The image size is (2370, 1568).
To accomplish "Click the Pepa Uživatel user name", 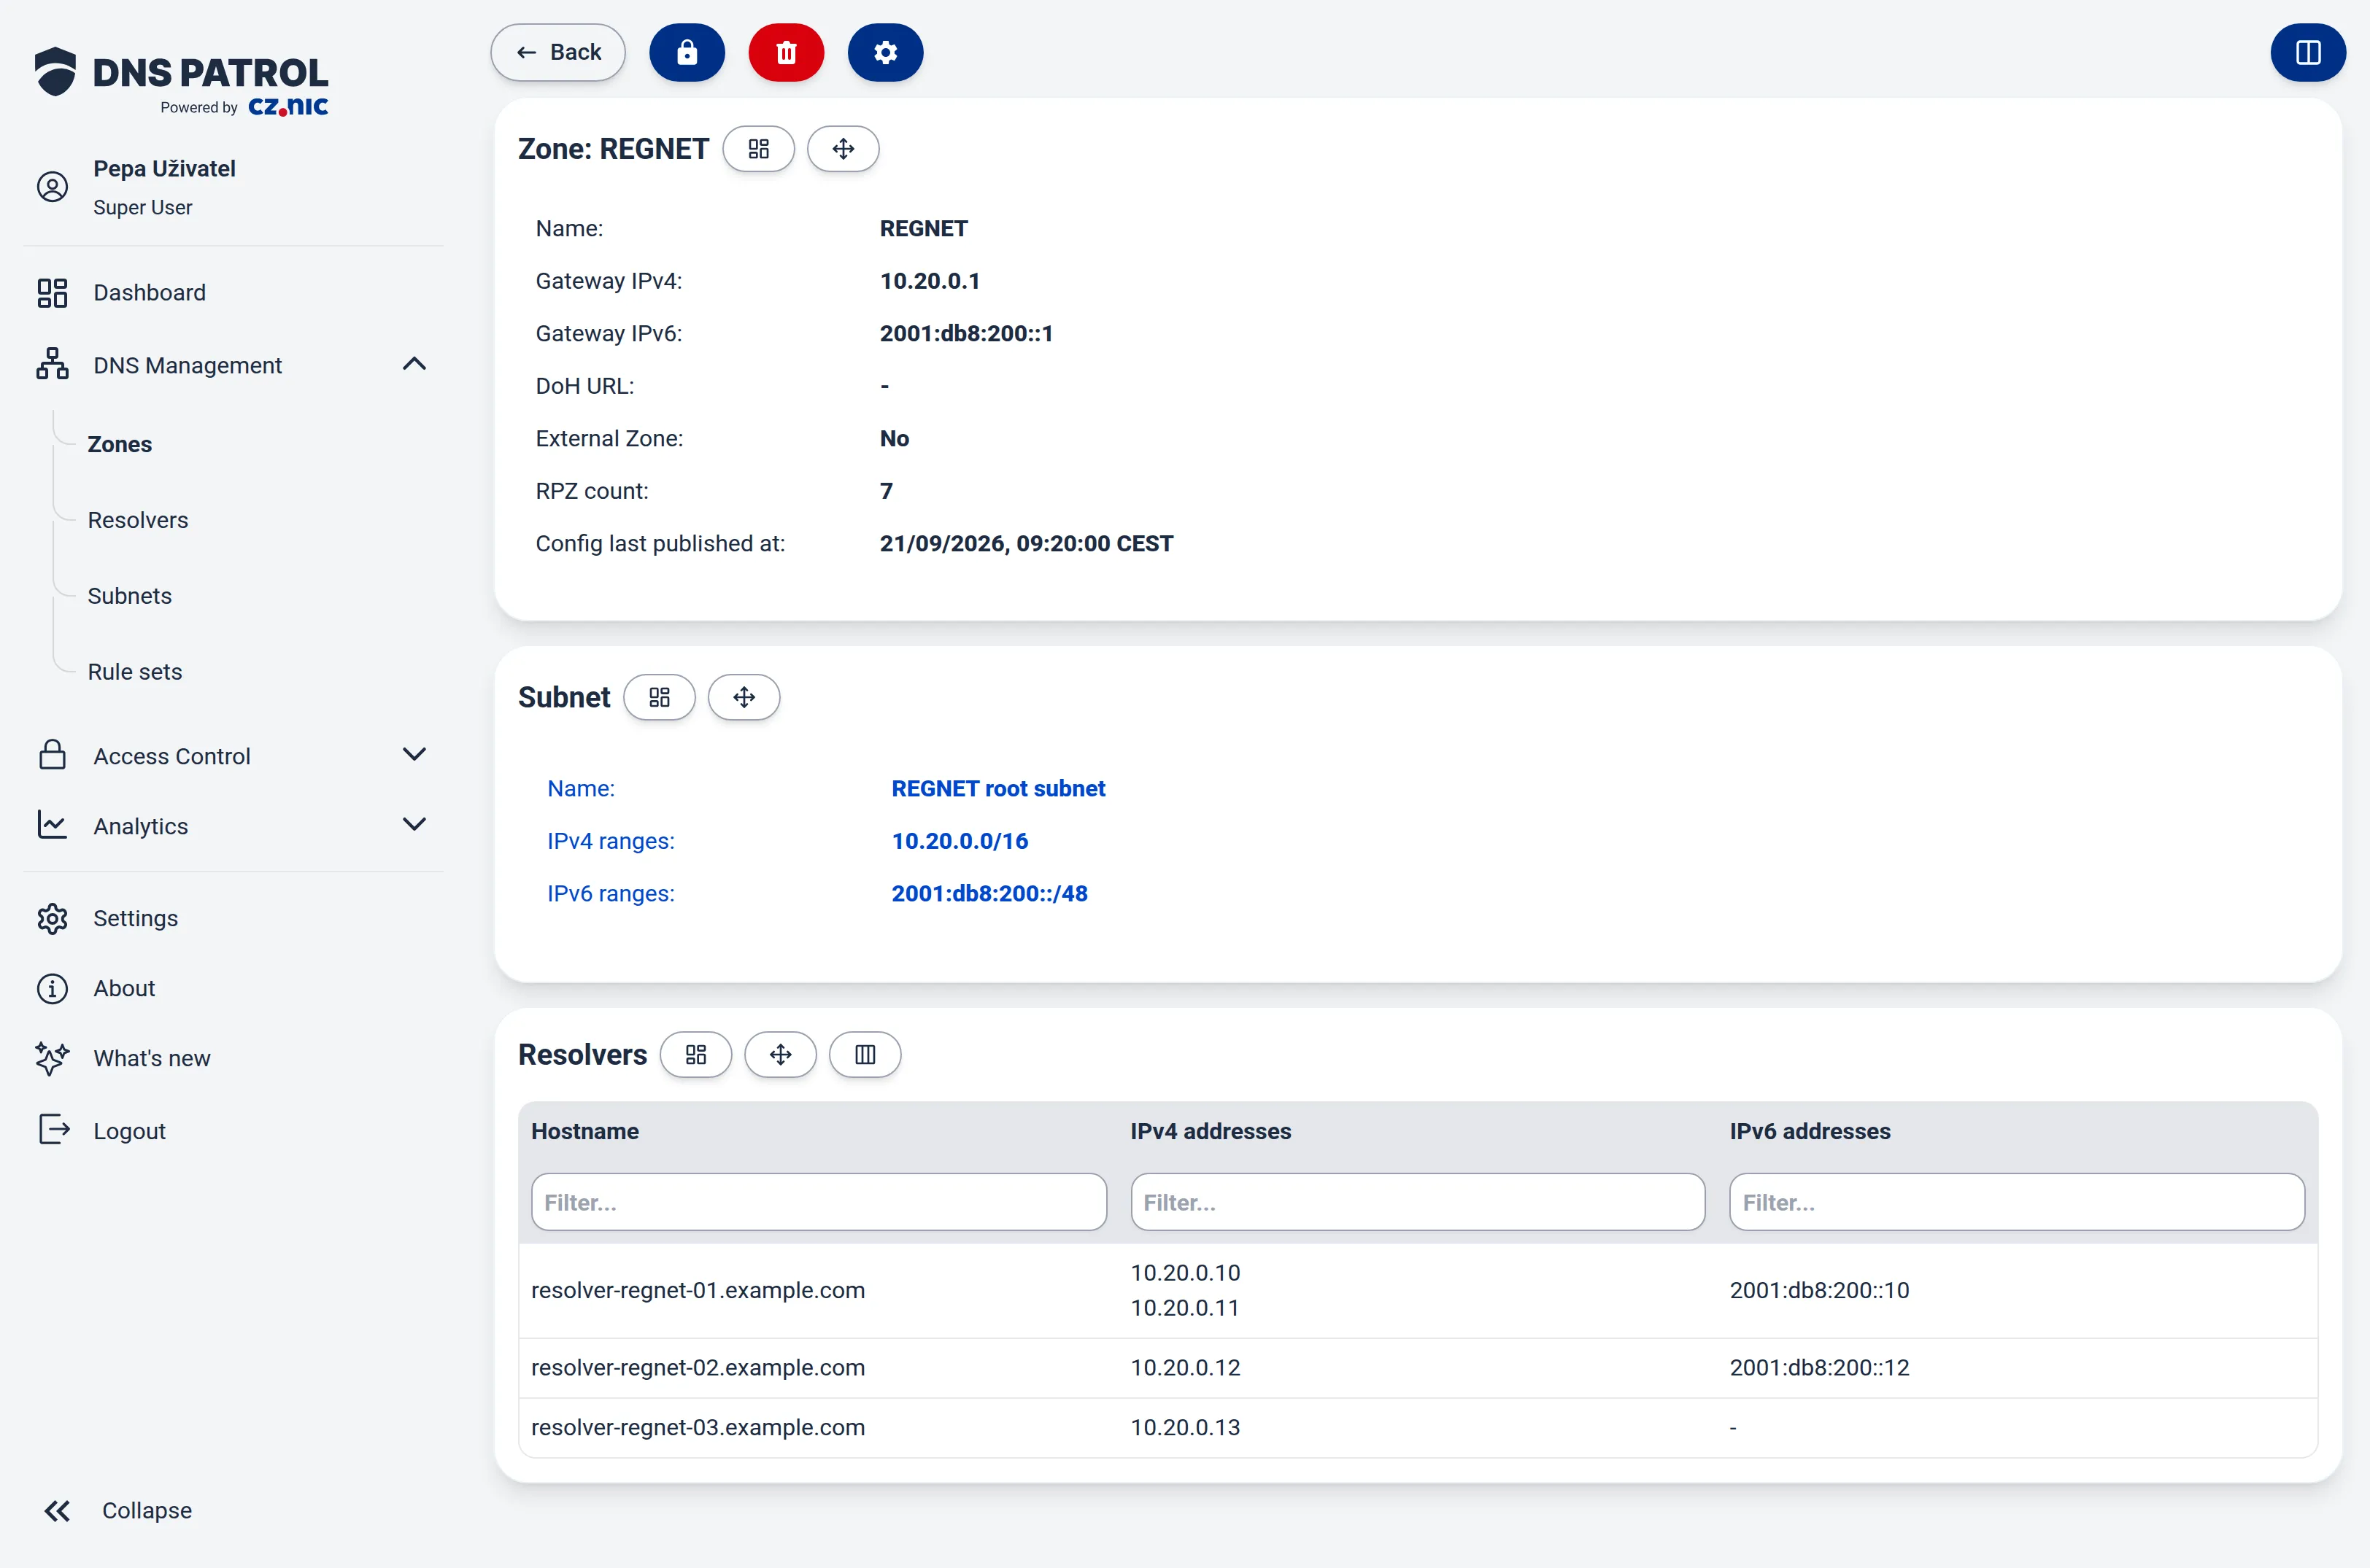I will (164, 168).
